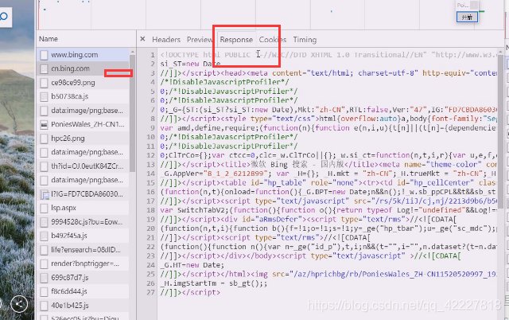The height and width of the screenshot is (320, 509).
Task: Click the script icon beside 40e1b425.js
Action: click(44, 306)
